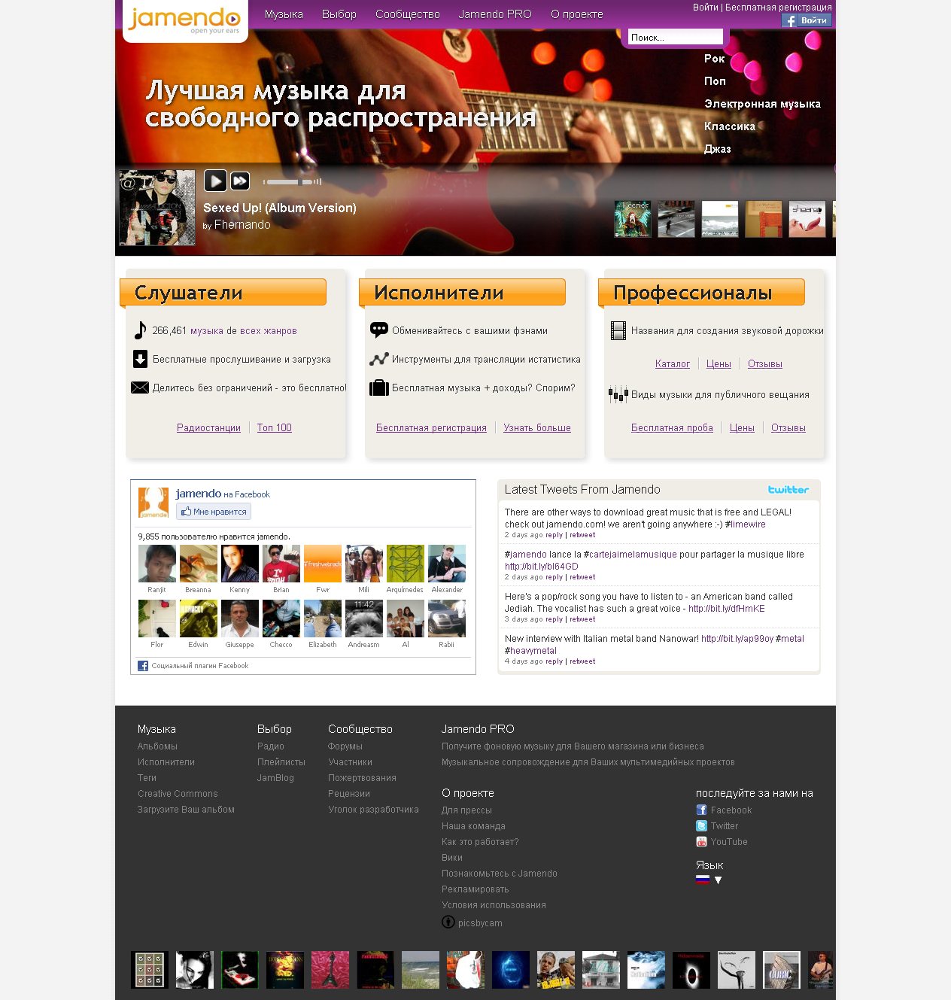The width and height of the screenshot is (951, 1000).
Task: Click reply on the Nanowar tweet
Action: [x=554, y=661]
